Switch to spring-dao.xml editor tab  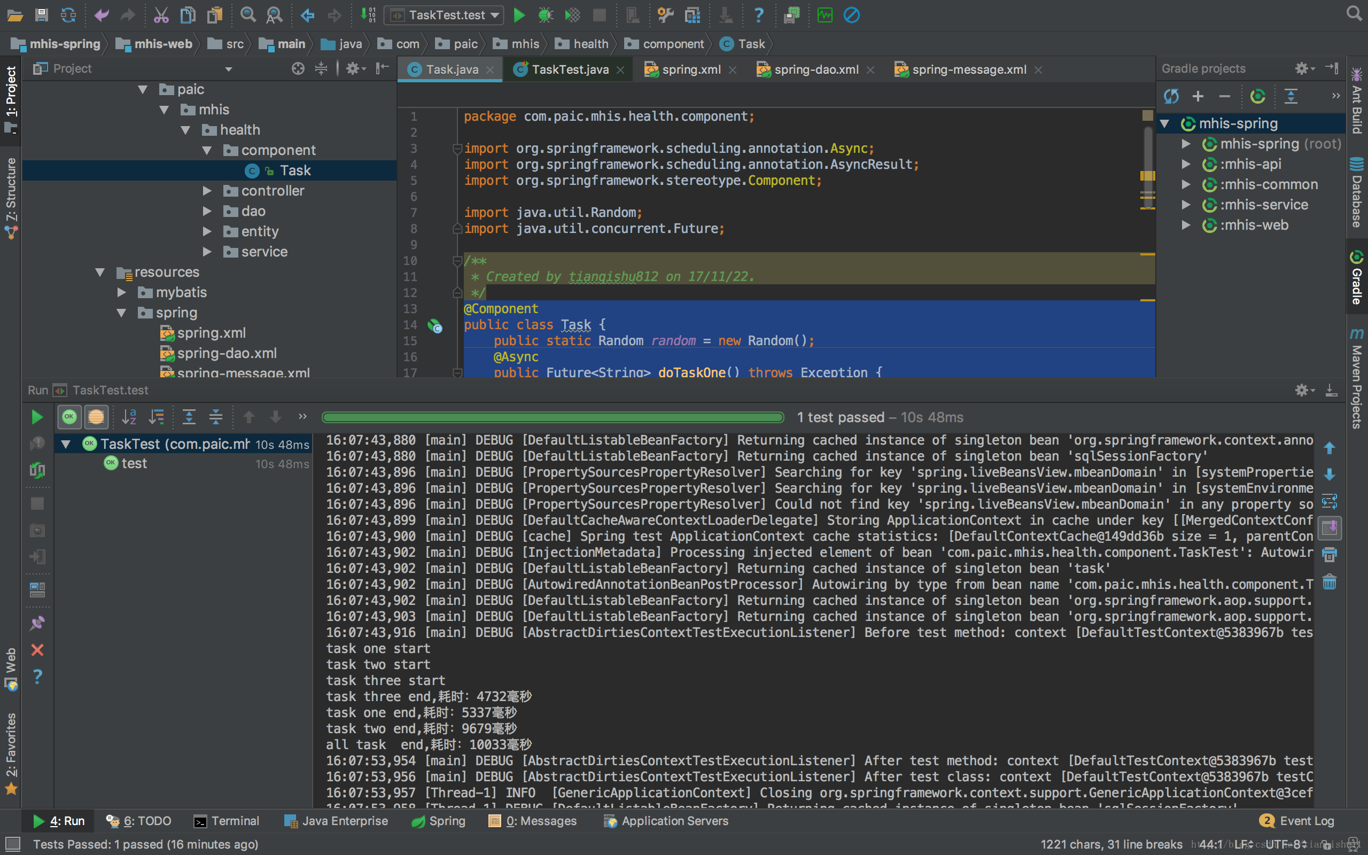pyautogui.click(x=815, y=69)
